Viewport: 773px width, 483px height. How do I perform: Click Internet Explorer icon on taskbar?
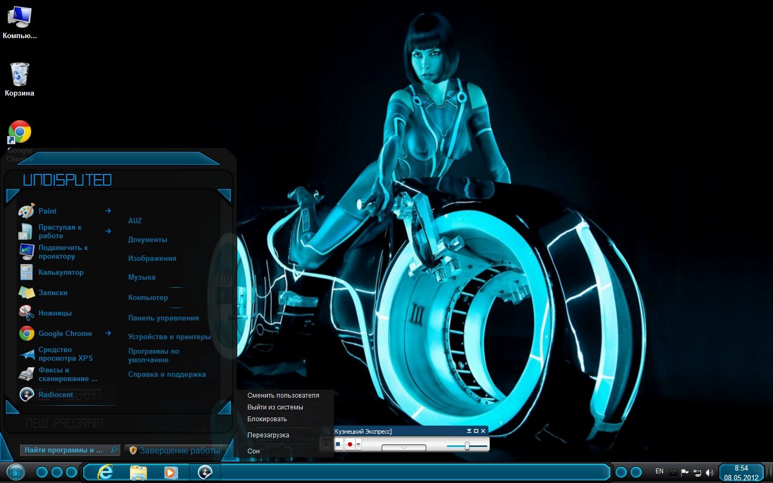pyautogui.click(x=105, y=472)
